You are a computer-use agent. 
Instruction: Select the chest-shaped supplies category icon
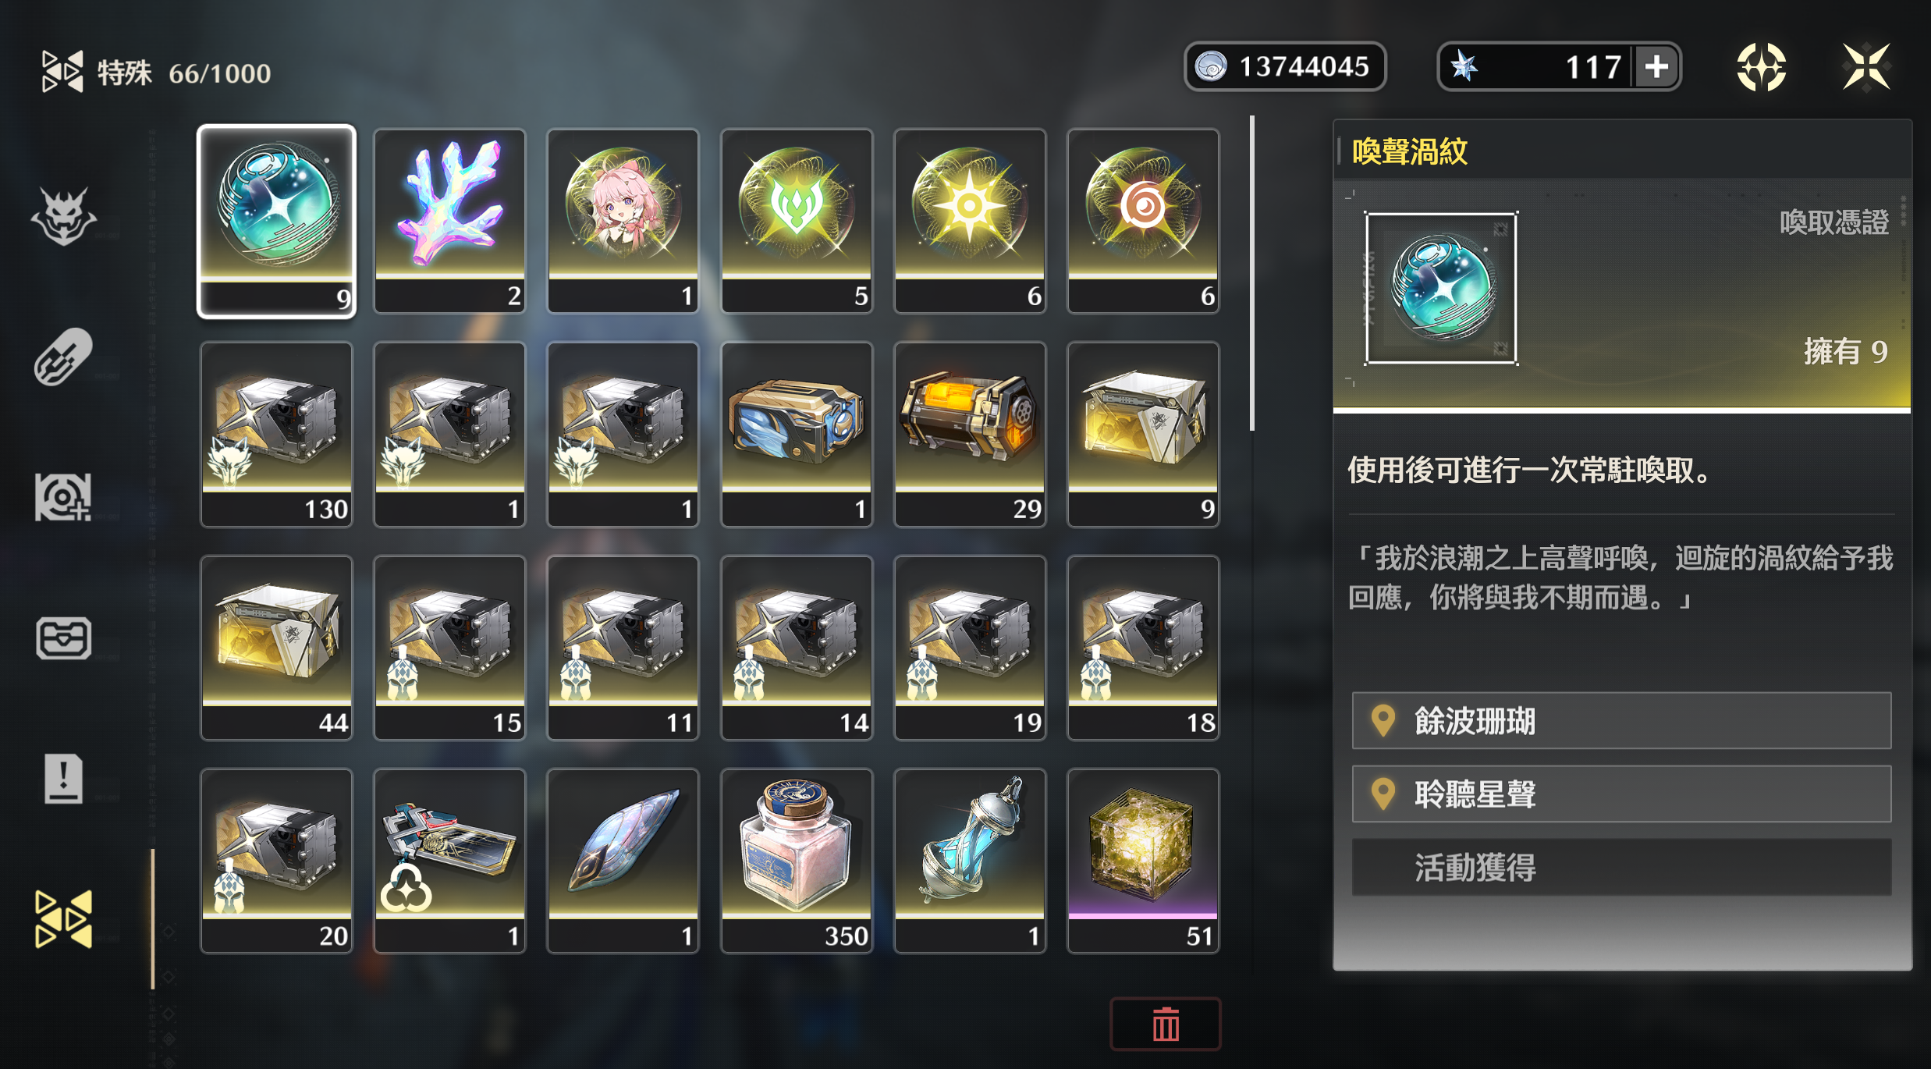(64, 637)
